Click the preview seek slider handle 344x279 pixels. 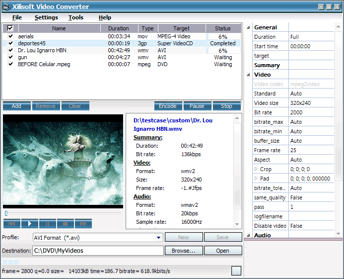pos(6,213)
